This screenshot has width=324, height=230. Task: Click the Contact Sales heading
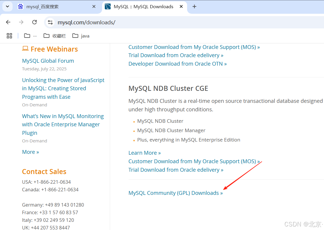tap(44, 172)
